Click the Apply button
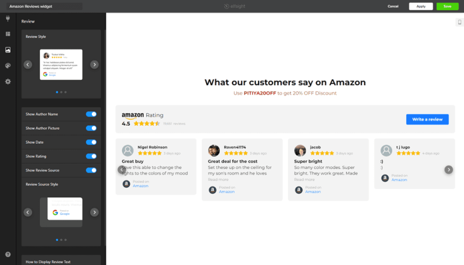 pyautogui.click(x=421, y=6)
